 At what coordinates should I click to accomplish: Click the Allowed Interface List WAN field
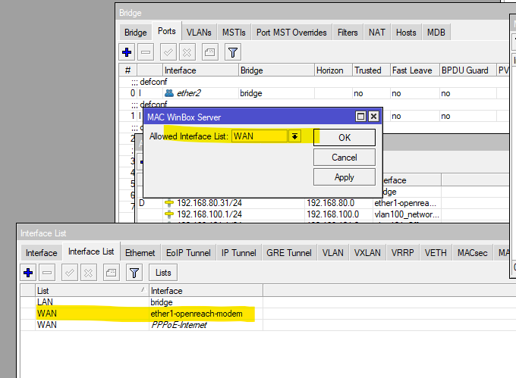click(x=260, y=136)
